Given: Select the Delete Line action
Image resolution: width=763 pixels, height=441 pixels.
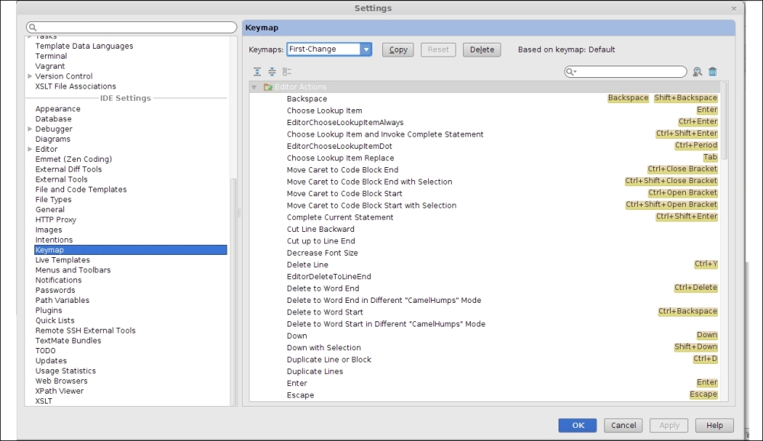Looking at the screenshot, I should pos(485,264).
